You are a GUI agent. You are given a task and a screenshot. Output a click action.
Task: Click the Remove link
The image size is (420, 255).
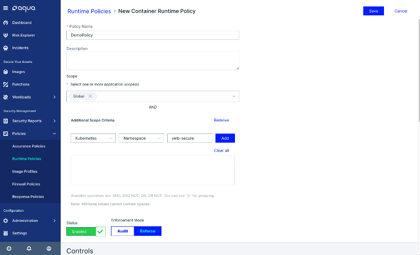221,120
